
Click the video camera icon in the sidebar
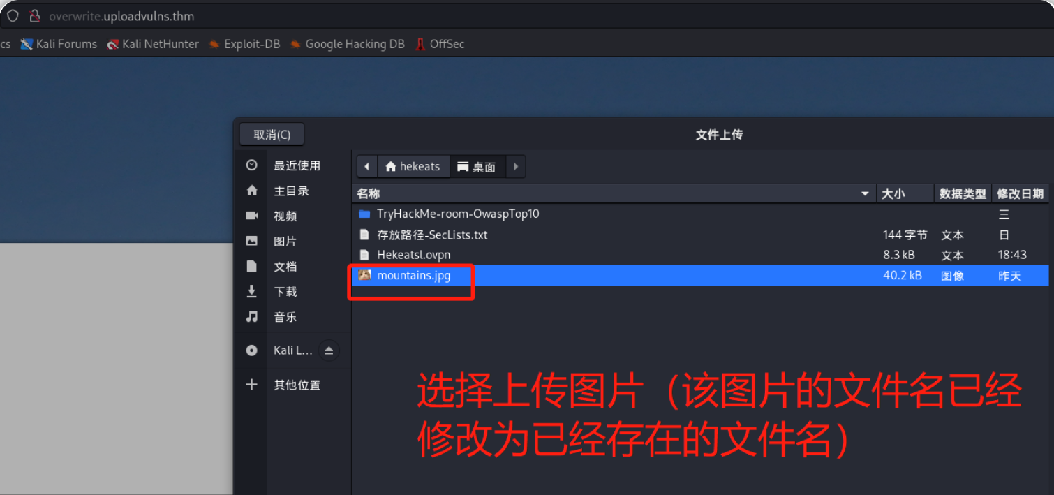(252, 216)
